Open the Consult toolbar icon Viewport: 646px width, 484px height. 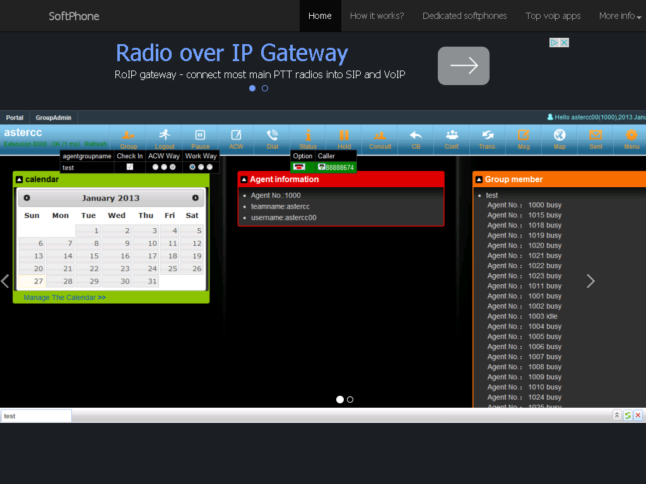pos(380,135)
